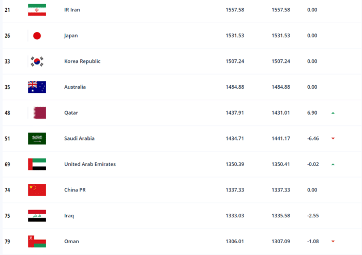Viewport: 362px width, 255px height.
Task: Click the Japan flag icon
Action: tap(37, 36)
